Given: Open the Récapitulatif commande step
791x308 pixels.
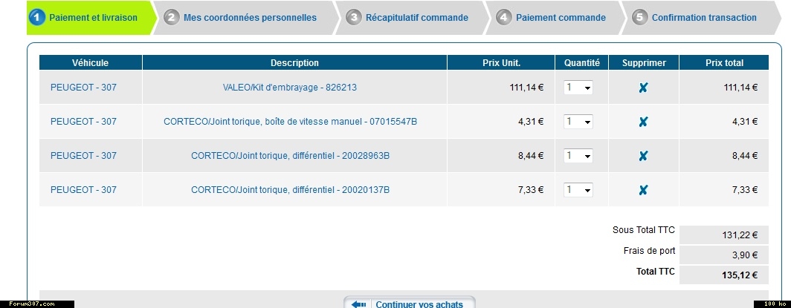Looking at the screenshot, I should point(416,17).
